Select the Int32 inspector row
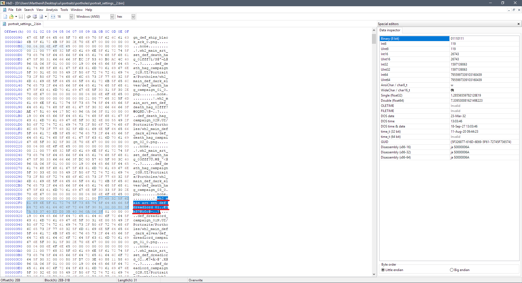 (449, 64)
